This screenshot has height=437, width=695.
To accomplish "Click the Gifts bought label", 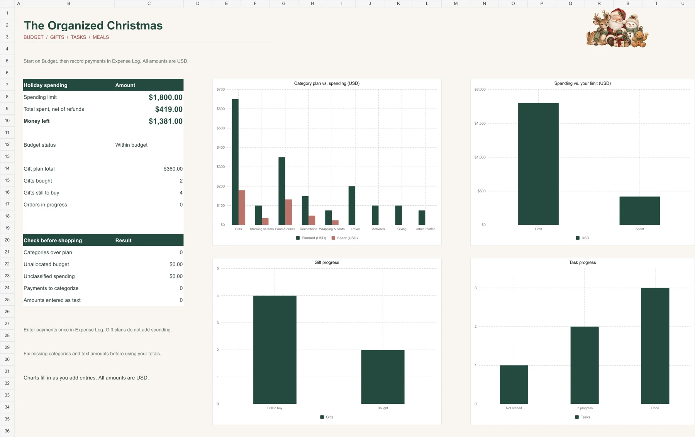I will pyautogui.click(x=38, y=181).
